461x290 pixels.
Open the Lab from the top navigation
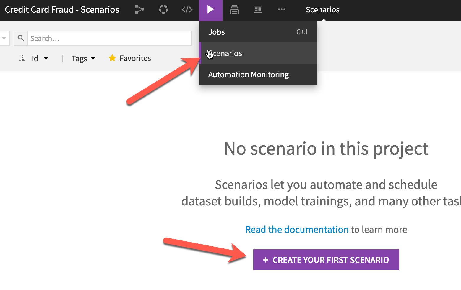(x=163, y=9)
